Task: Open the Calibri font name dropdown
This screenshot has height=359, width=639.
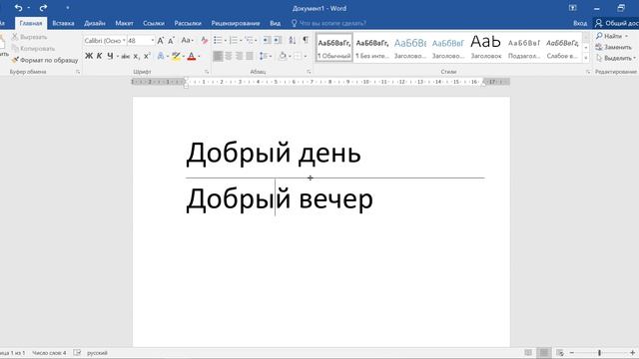Action: (124, 40)
